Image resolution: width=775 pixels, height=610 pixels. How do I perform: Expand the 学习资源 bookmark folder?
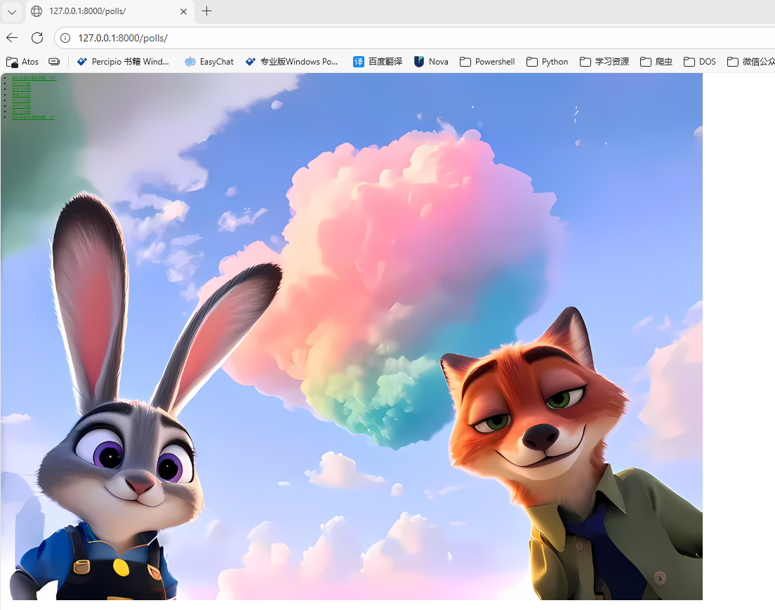point(604,62)
